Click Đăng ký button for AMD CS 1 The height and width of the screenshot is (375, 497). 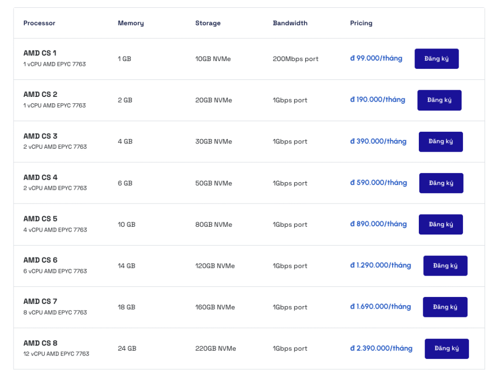(x=436, y=59)
